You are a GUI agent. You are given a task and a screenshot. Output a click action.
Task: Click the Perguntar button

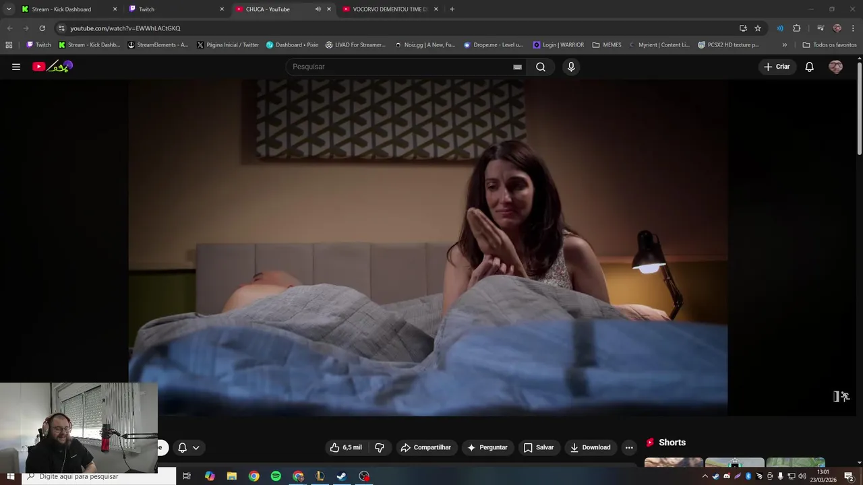(x=487, y=447)
